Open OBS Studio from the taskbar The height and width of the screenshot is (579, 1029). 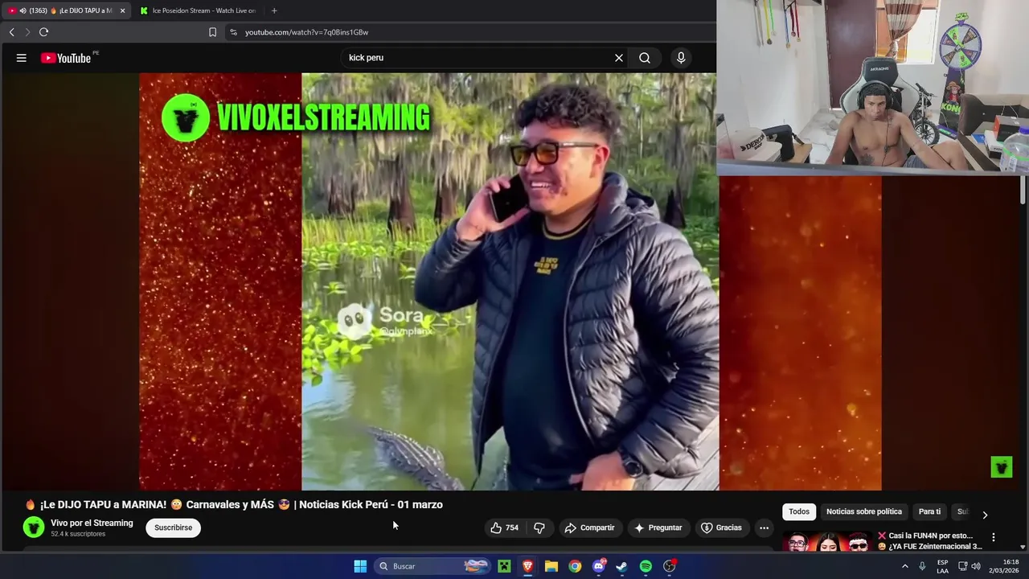(669, 566)
